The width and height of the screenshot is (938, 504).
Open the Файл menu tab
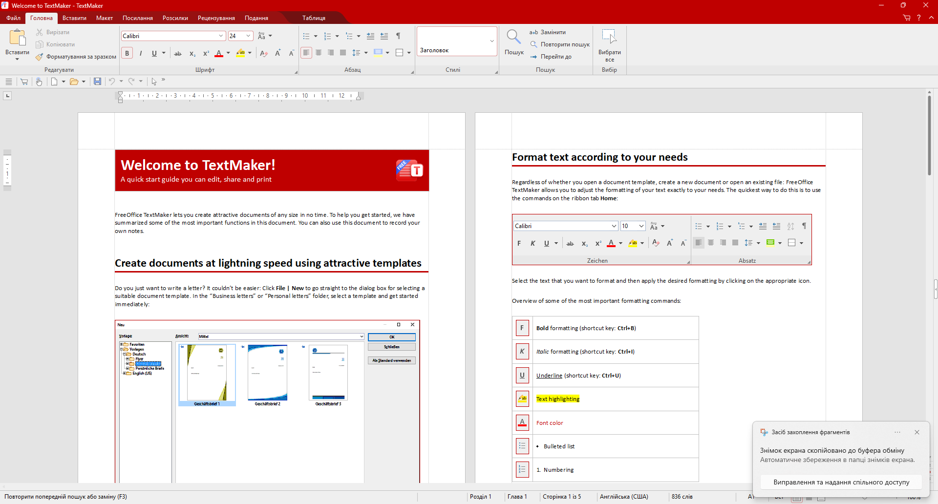[x=13, y=18]
